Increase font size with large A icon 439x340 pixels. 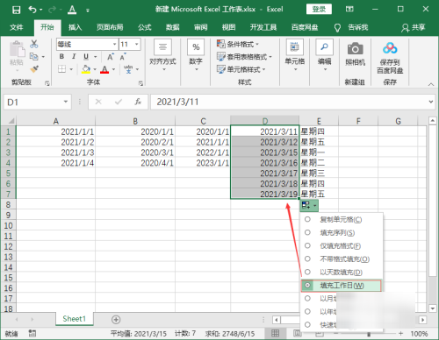[110, 57]
